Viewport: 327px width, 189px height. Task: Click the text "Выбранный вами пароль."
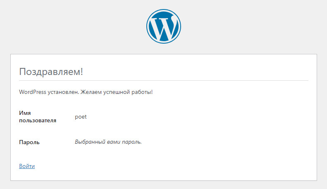tap(108, 142)
